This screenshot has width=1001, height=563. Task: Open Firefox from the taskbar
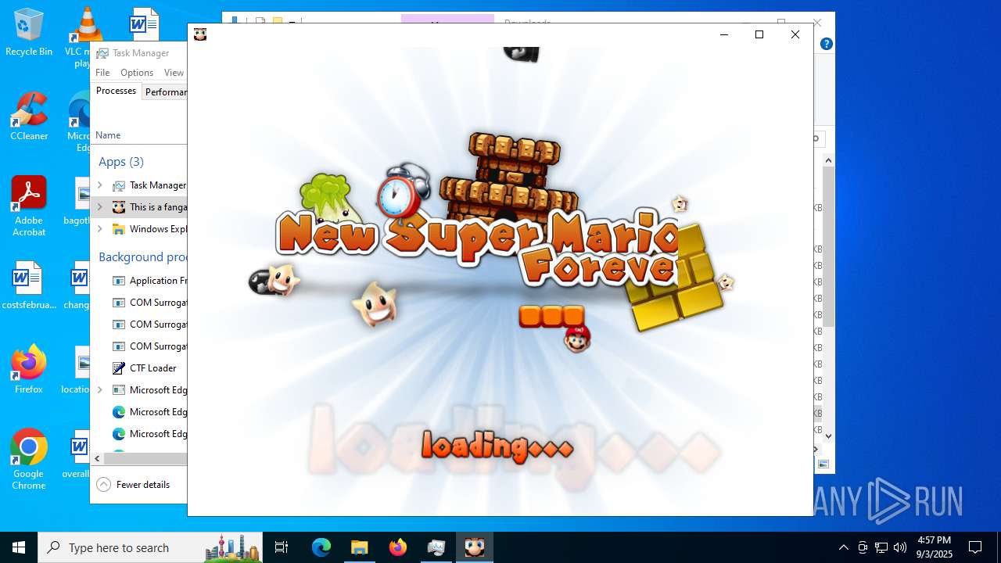397,547
